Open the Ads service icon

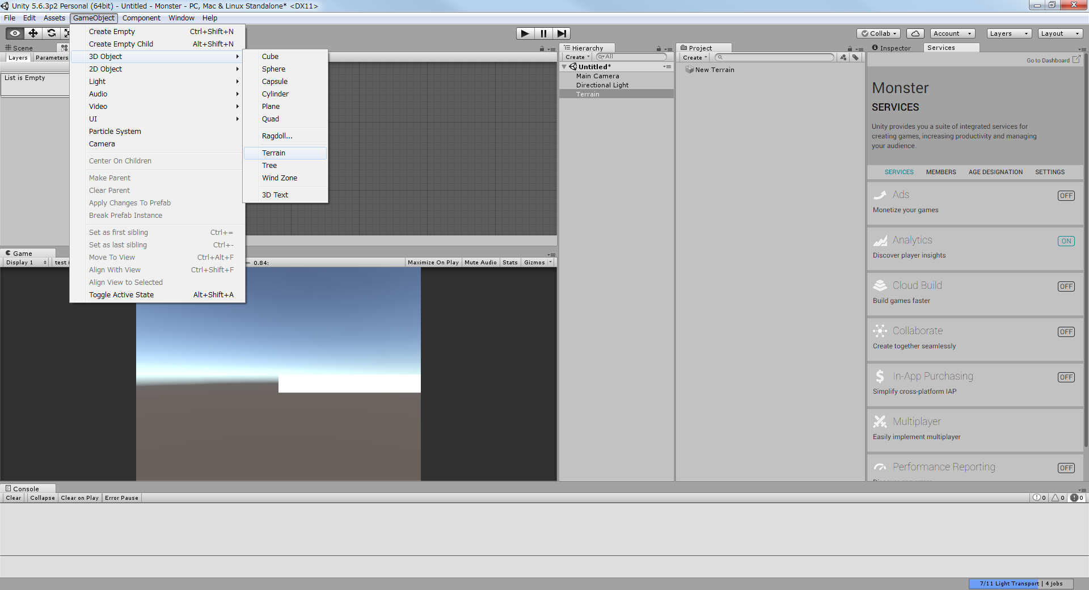point(880,195)
